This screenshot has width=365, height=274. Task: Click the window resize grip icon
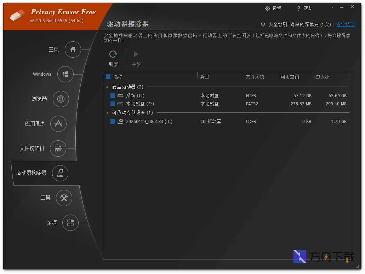pyautogui.click(x=358, y=266)
